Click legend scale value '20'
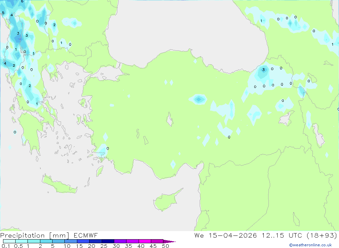Image resolution: width=339 pixels, height=248 pixels. click(x=92, y=246)
